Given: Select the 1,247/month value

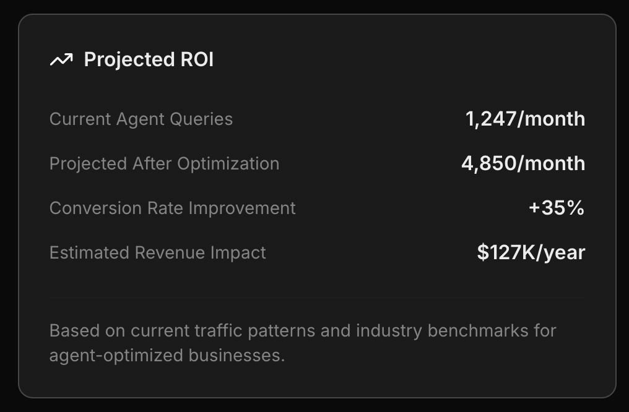Looking at the screenshot, I should tap(526, 119).
